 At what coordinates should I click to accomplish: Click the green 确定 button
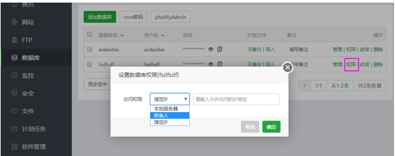(x=271, y=127)
